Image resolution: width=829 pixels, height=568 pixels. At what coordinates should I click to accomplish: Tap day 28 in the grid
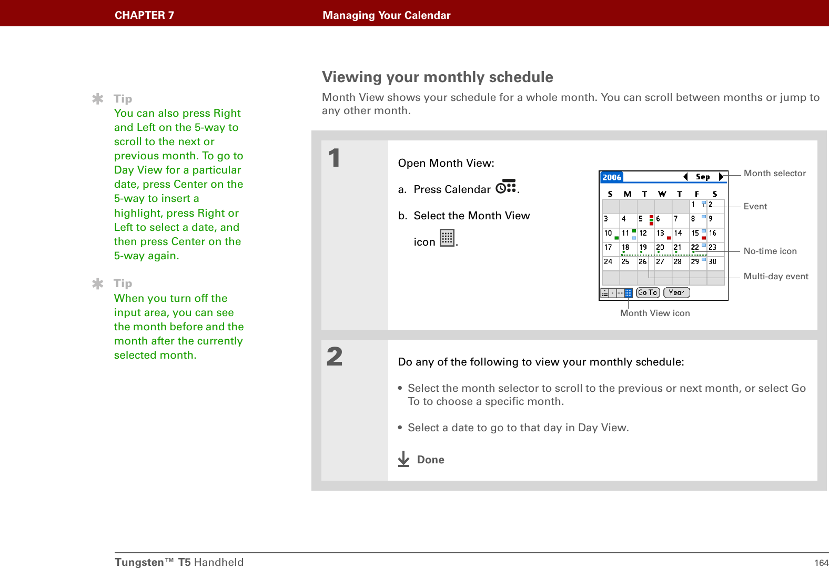[x=681, y=263]
